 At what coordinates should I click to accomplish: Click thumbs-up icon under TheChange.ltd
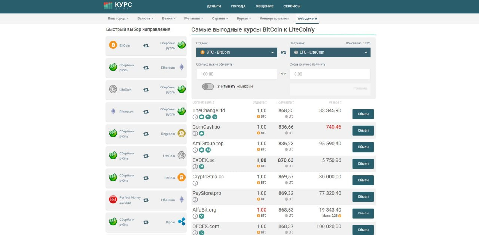tap(202, 117)
